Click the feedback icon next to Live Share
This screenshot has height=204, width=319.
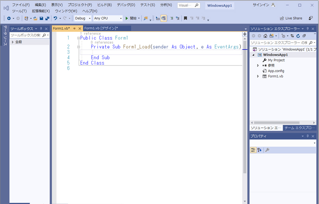(x=311, y=18)
